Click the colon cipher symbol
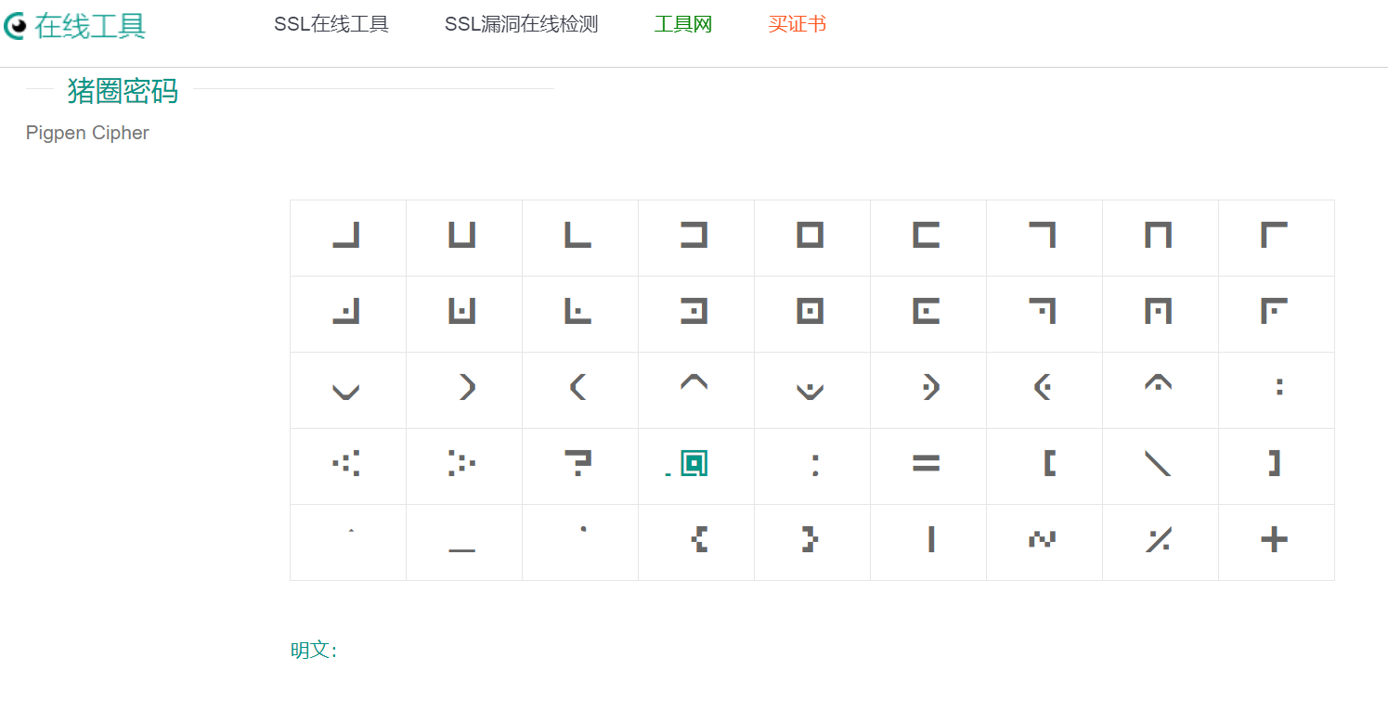 (x=812, y=466)
